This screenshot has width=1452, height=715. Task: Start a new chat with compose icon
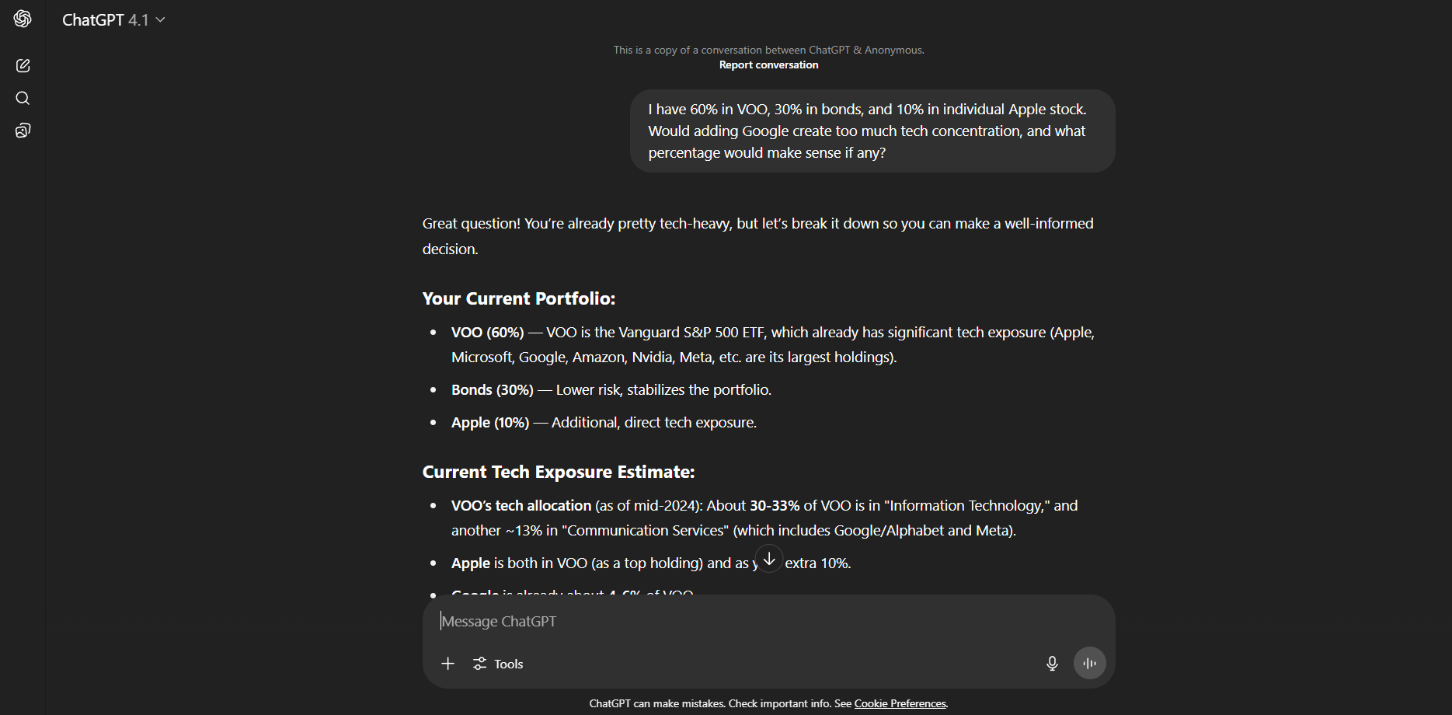(23, 66)
